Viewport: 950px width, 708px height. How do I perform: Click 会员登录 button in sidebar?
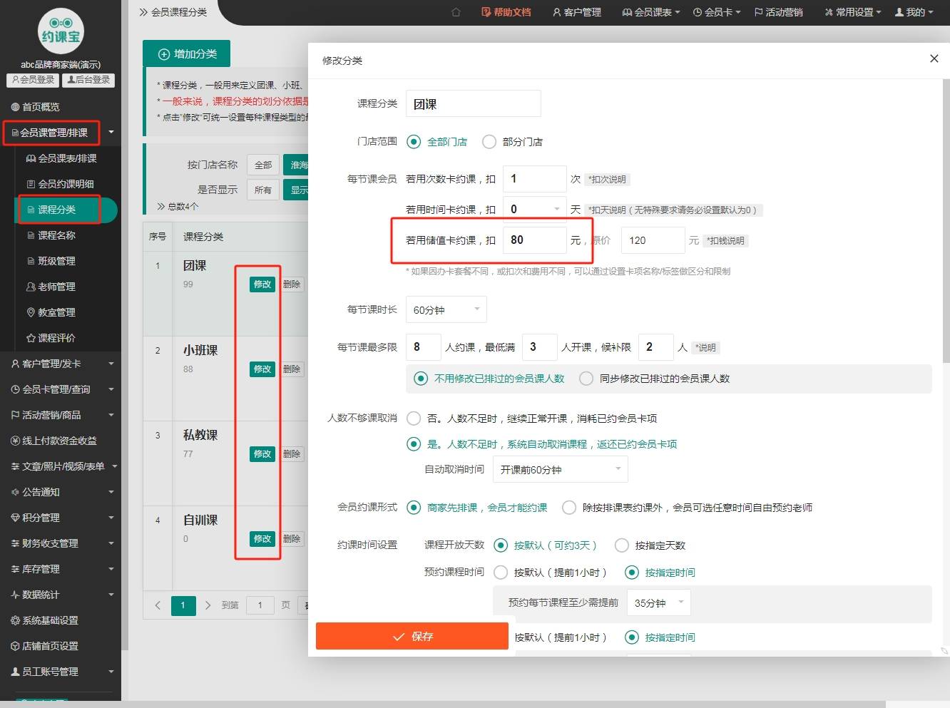point(33,80)
